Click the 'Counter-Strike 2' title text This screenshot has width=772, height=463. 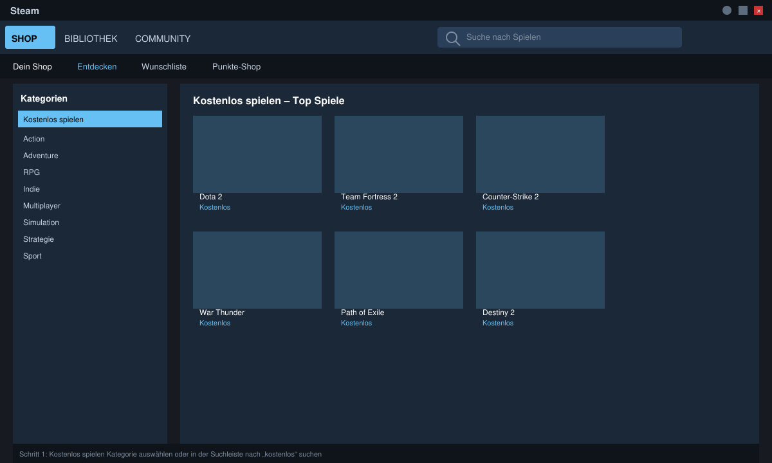tap(511, 197)
